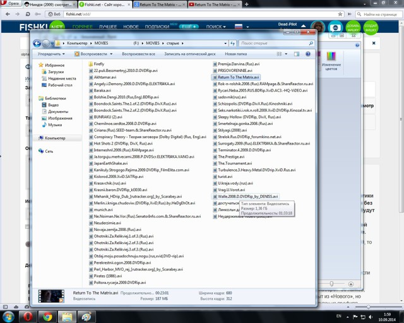Select Недавние места in navigation pane
Screen dimensions: 404x323
coord(59,79)
